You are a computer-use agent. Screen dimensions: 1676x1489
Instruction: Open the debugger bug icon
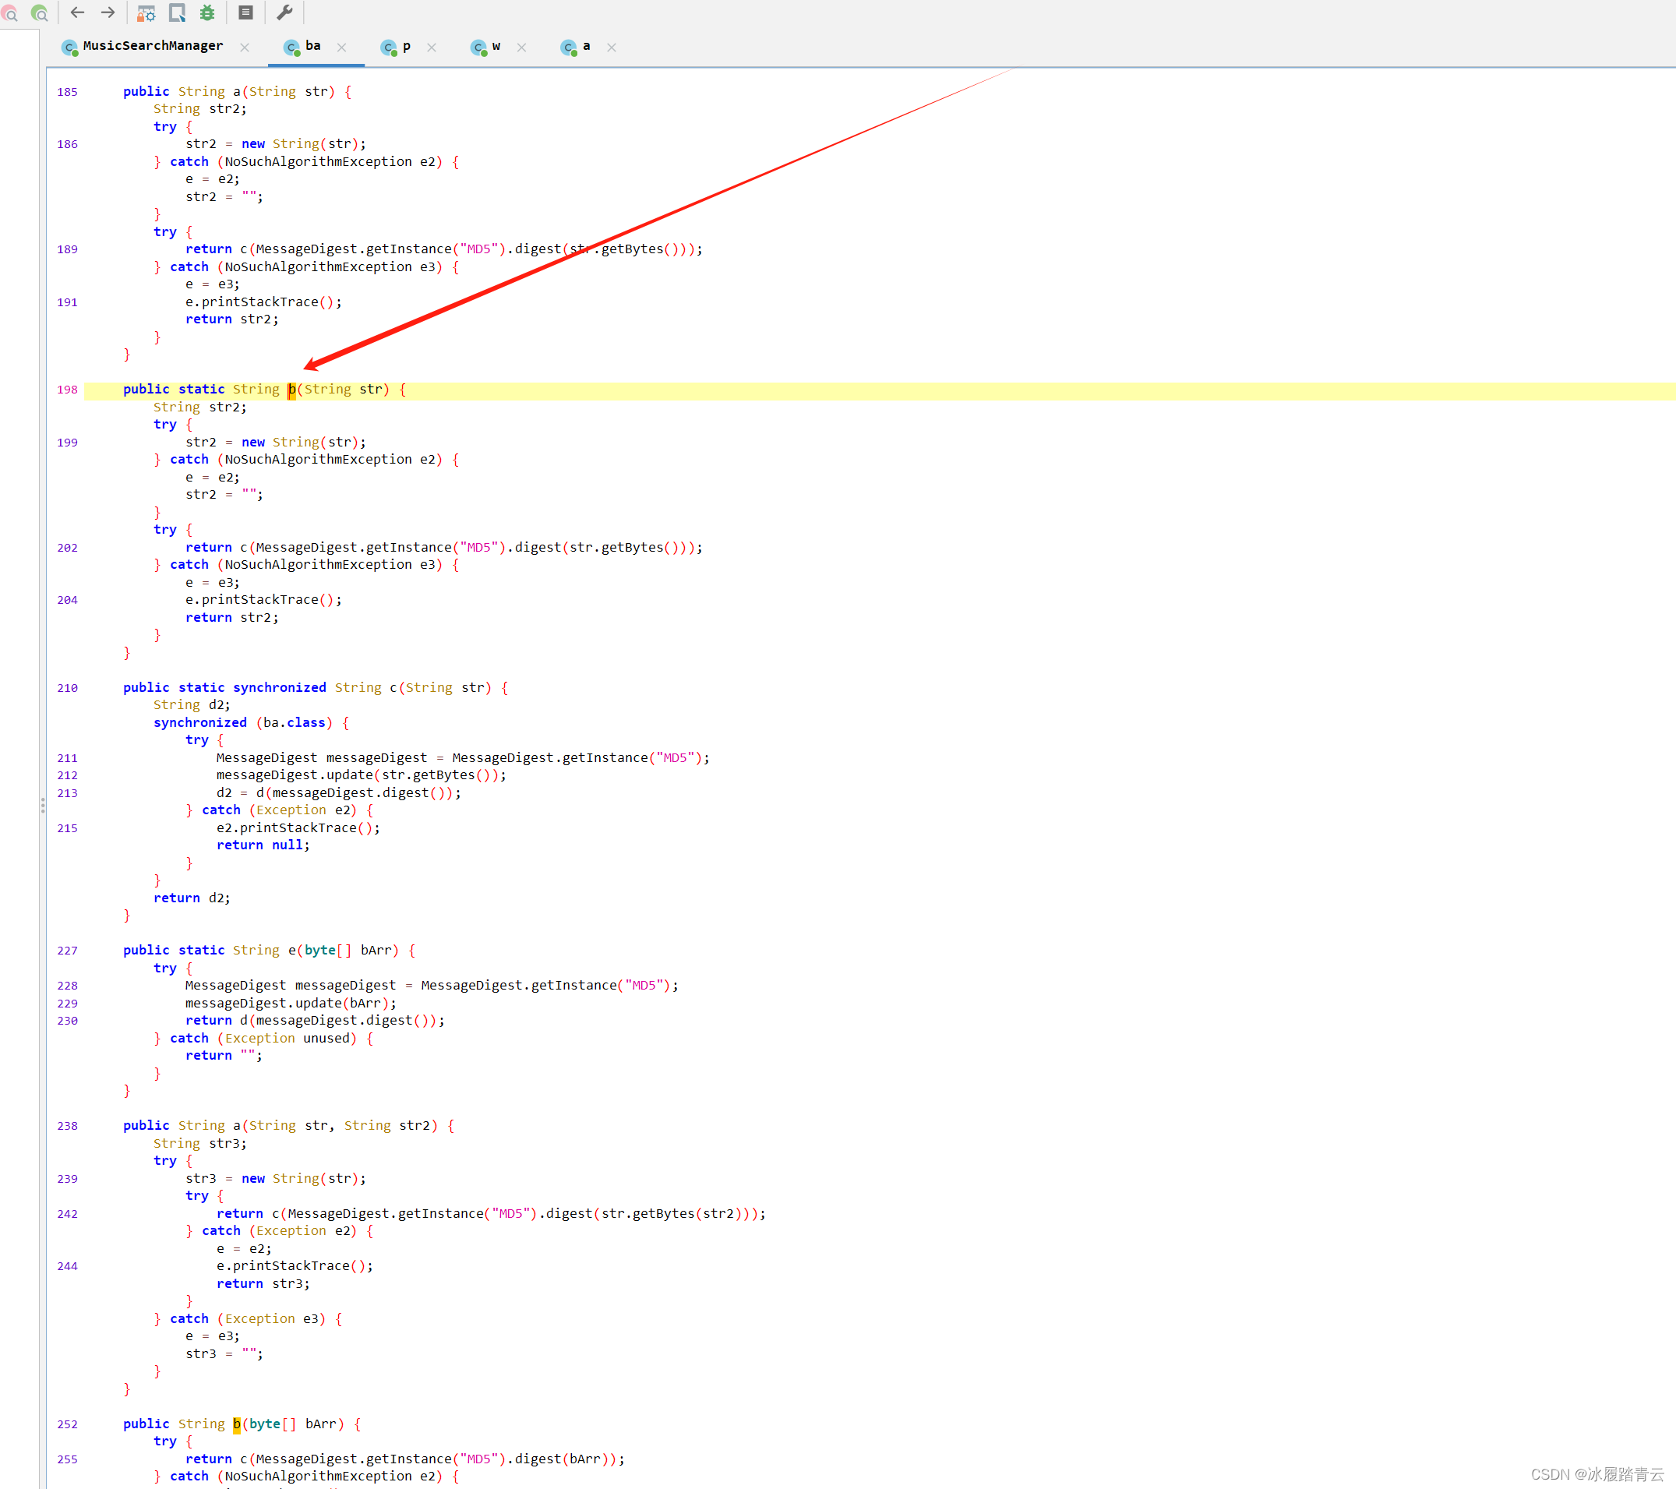point(207,12)
